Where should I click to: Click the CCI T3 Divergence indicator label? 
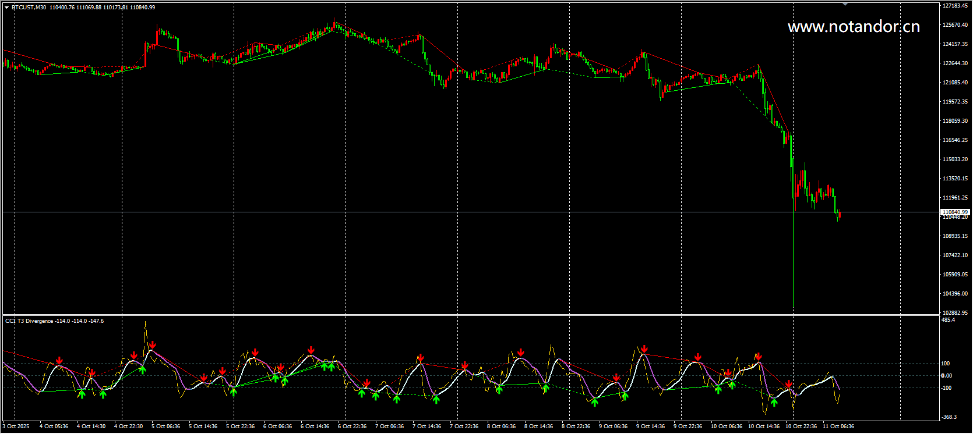click(x=54, y=321)
